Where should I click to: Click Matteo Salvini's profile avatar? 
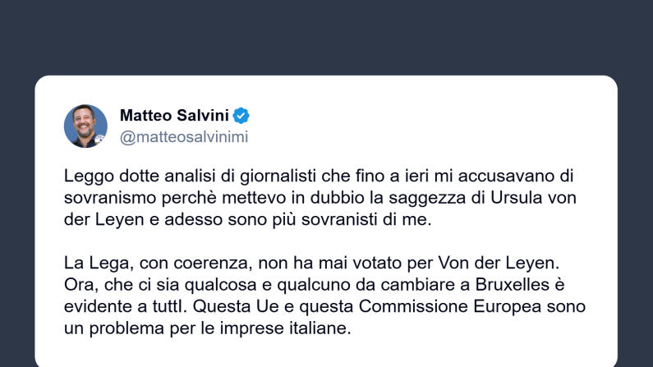[86, 126]
